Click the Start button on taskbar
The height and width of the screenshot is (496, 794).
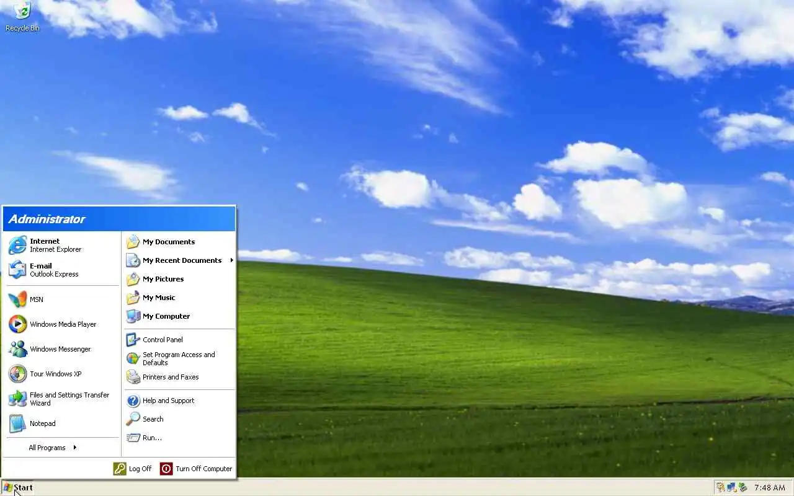coord(17,487)
